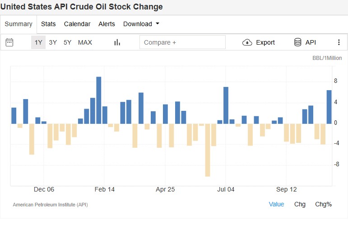Click the cloud Export icon
The image size is (348, 228).
tap(247, 42)
